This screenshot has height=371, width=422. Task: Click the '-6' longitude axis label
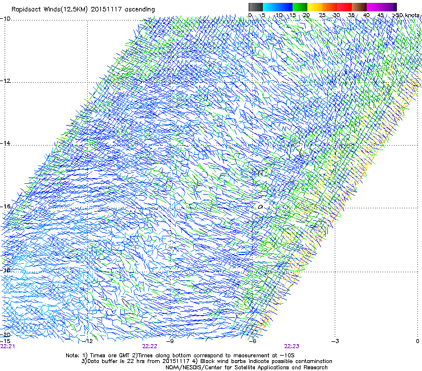tap(252, 341)
